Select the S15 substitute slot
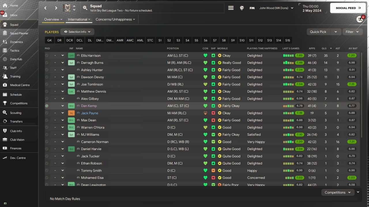 287,41
